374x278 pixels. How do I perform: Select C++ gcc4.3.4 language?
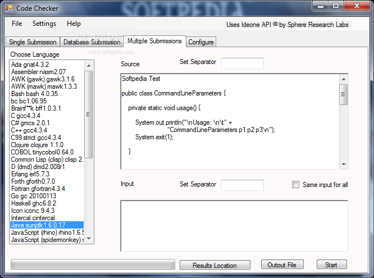pos(47,130)
